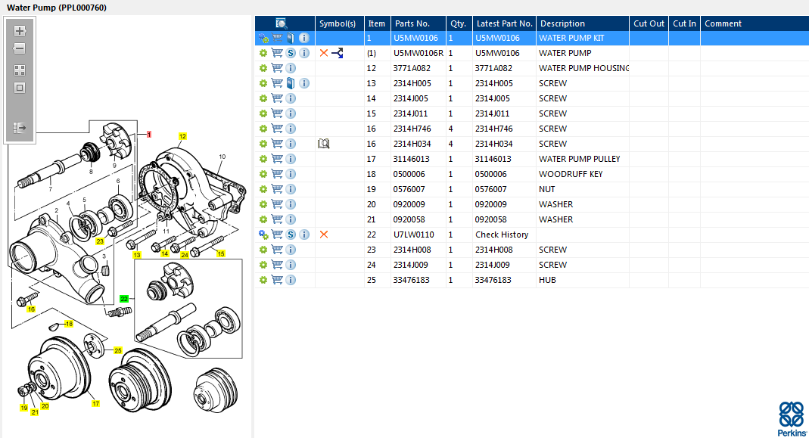
Task: Show info for the 2314J005 screw
Action: pos(291,98)
